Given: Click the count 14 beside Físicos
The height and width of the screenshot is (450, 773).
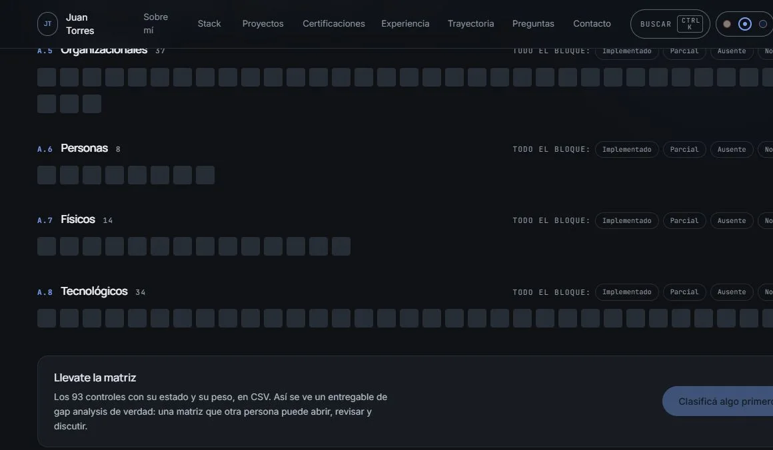Looking at the screenshot, I should tap(107, 220).
